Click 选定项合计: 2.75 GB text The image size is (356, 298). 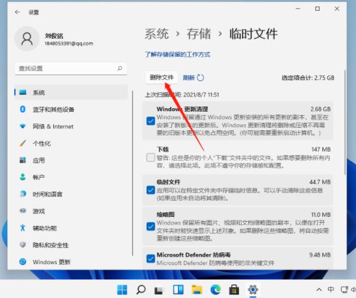click(x=308, y=78)
